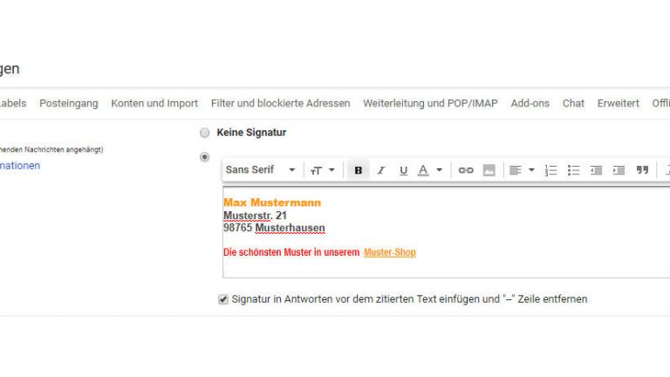The image size is (670, 377).
Task: Decrease indent of signature text
Action: pyautogui.click(x=596, y=170)
